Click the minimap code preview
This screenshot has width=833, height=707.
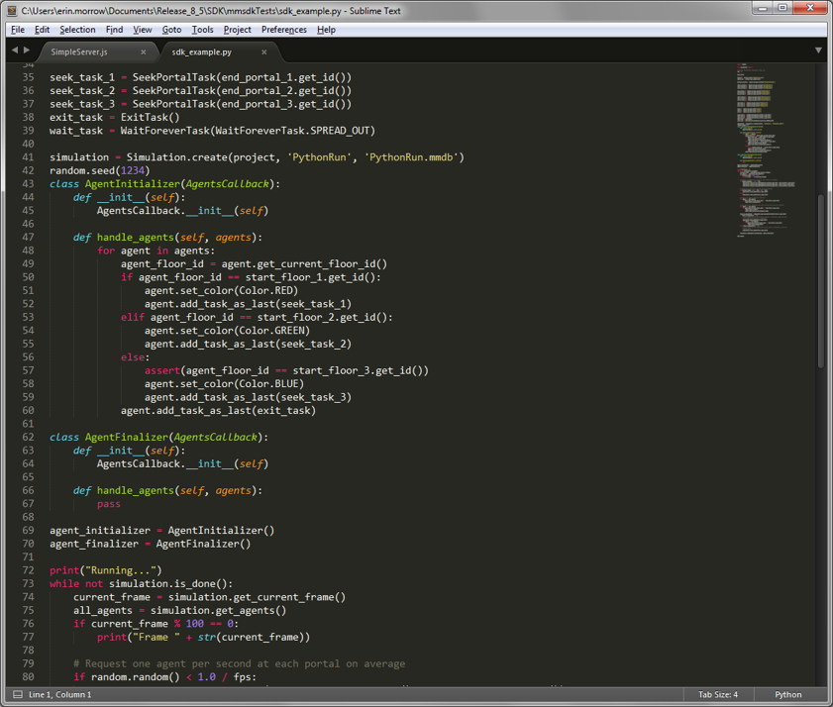coord(768,149)
